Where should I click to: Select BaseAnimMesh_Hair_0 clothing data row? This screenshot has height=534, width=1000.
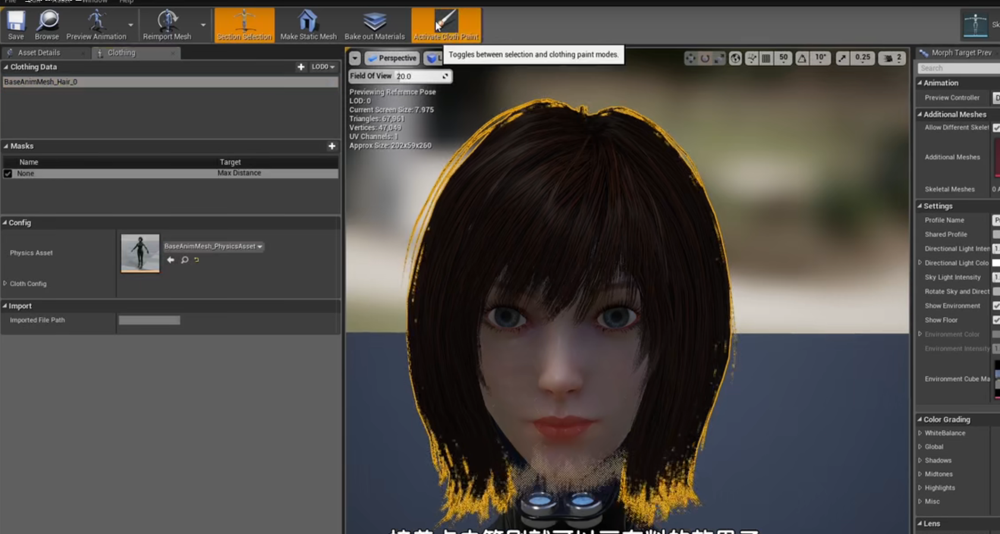pos(170,82)
